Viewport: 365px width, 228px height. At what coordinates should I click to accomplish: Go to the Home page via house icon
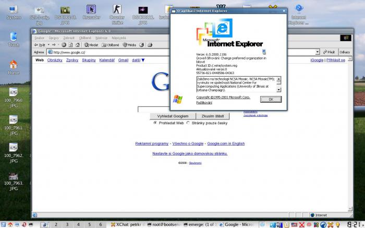[78, 45]
